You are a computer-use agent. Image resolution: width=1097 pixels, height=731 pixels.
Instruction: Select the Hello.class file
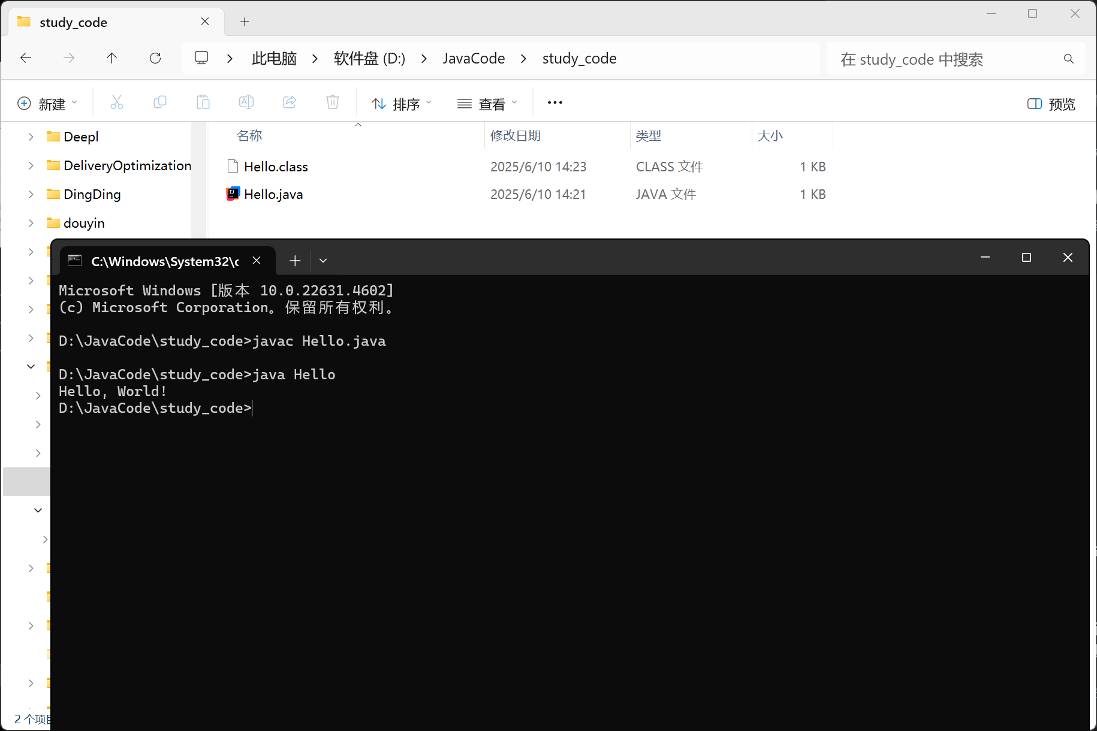coord(276,167)
